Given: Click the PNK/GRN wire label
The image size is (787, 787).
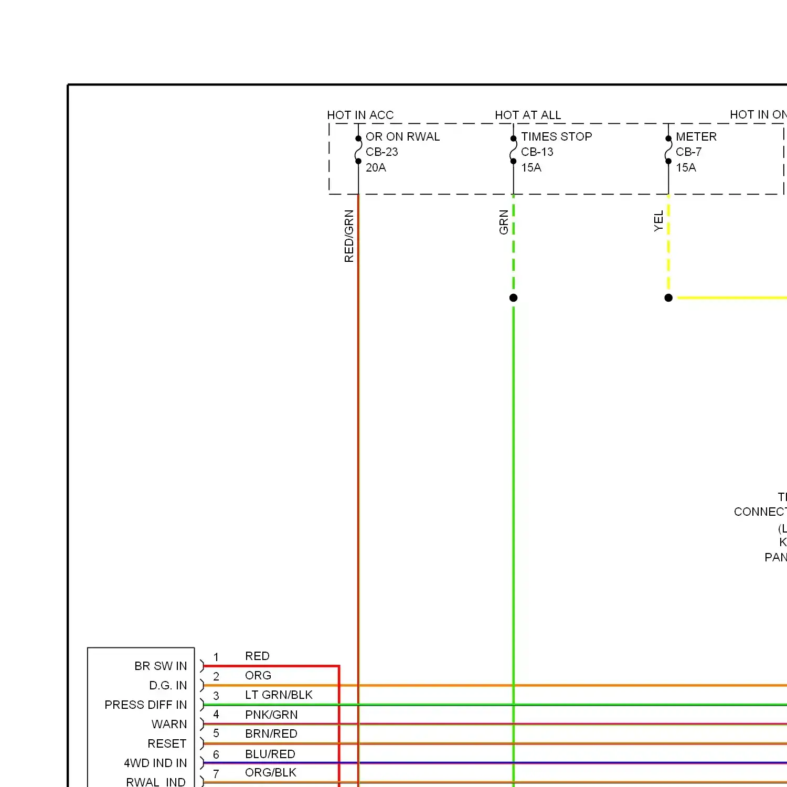Looking at the screenshot, I should (271, 715).
